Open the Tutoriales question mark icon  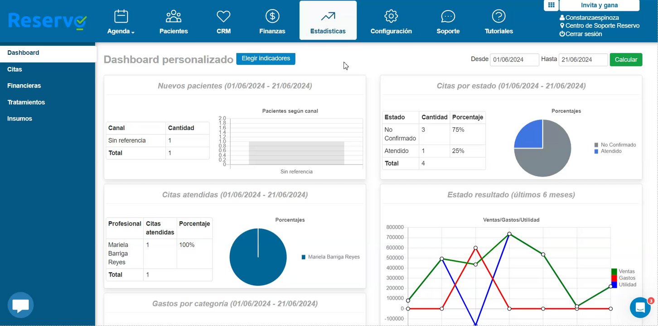click(x=499, y=16)
